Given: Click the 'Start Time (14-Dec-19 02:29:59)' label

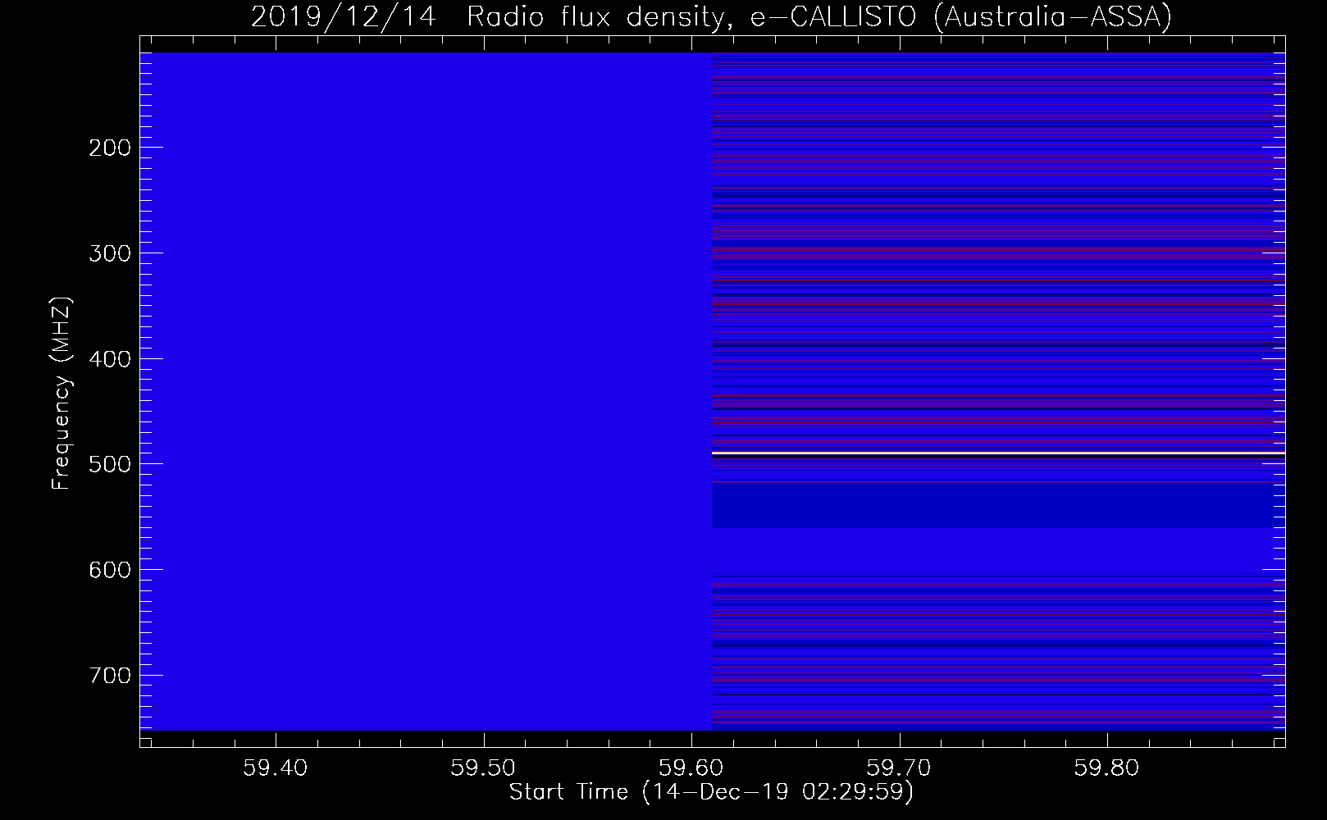Looking at the screenshot, I should 711,792.
